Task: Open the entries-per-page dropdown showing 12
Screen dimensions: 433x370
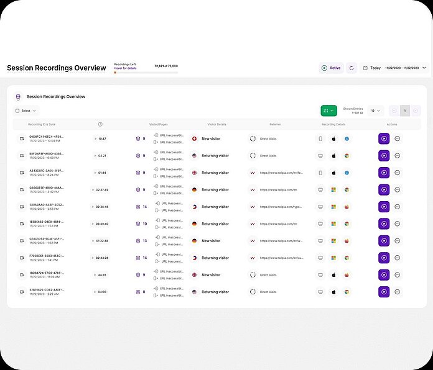Action: (375, 111)
